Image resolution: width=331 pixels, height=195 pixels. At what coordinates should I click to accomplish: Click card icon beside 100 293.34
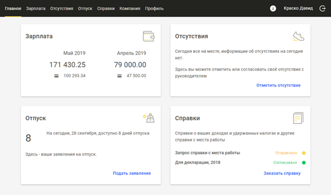click(56, 76)
